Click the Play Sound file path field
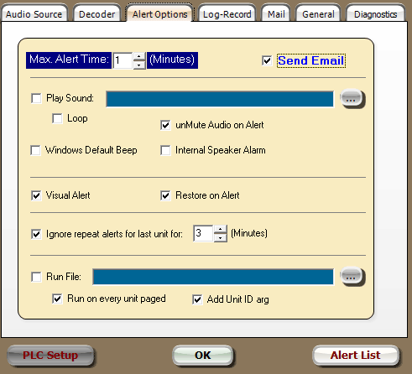The height and width of the screenshot is (374, 412). [x=220, y=99]
